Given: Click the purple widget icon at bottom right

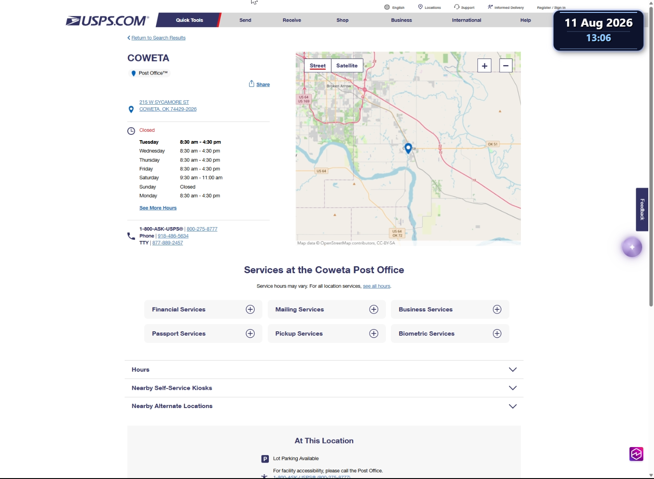Looking at the screenshot, I should tap(636, 454).
